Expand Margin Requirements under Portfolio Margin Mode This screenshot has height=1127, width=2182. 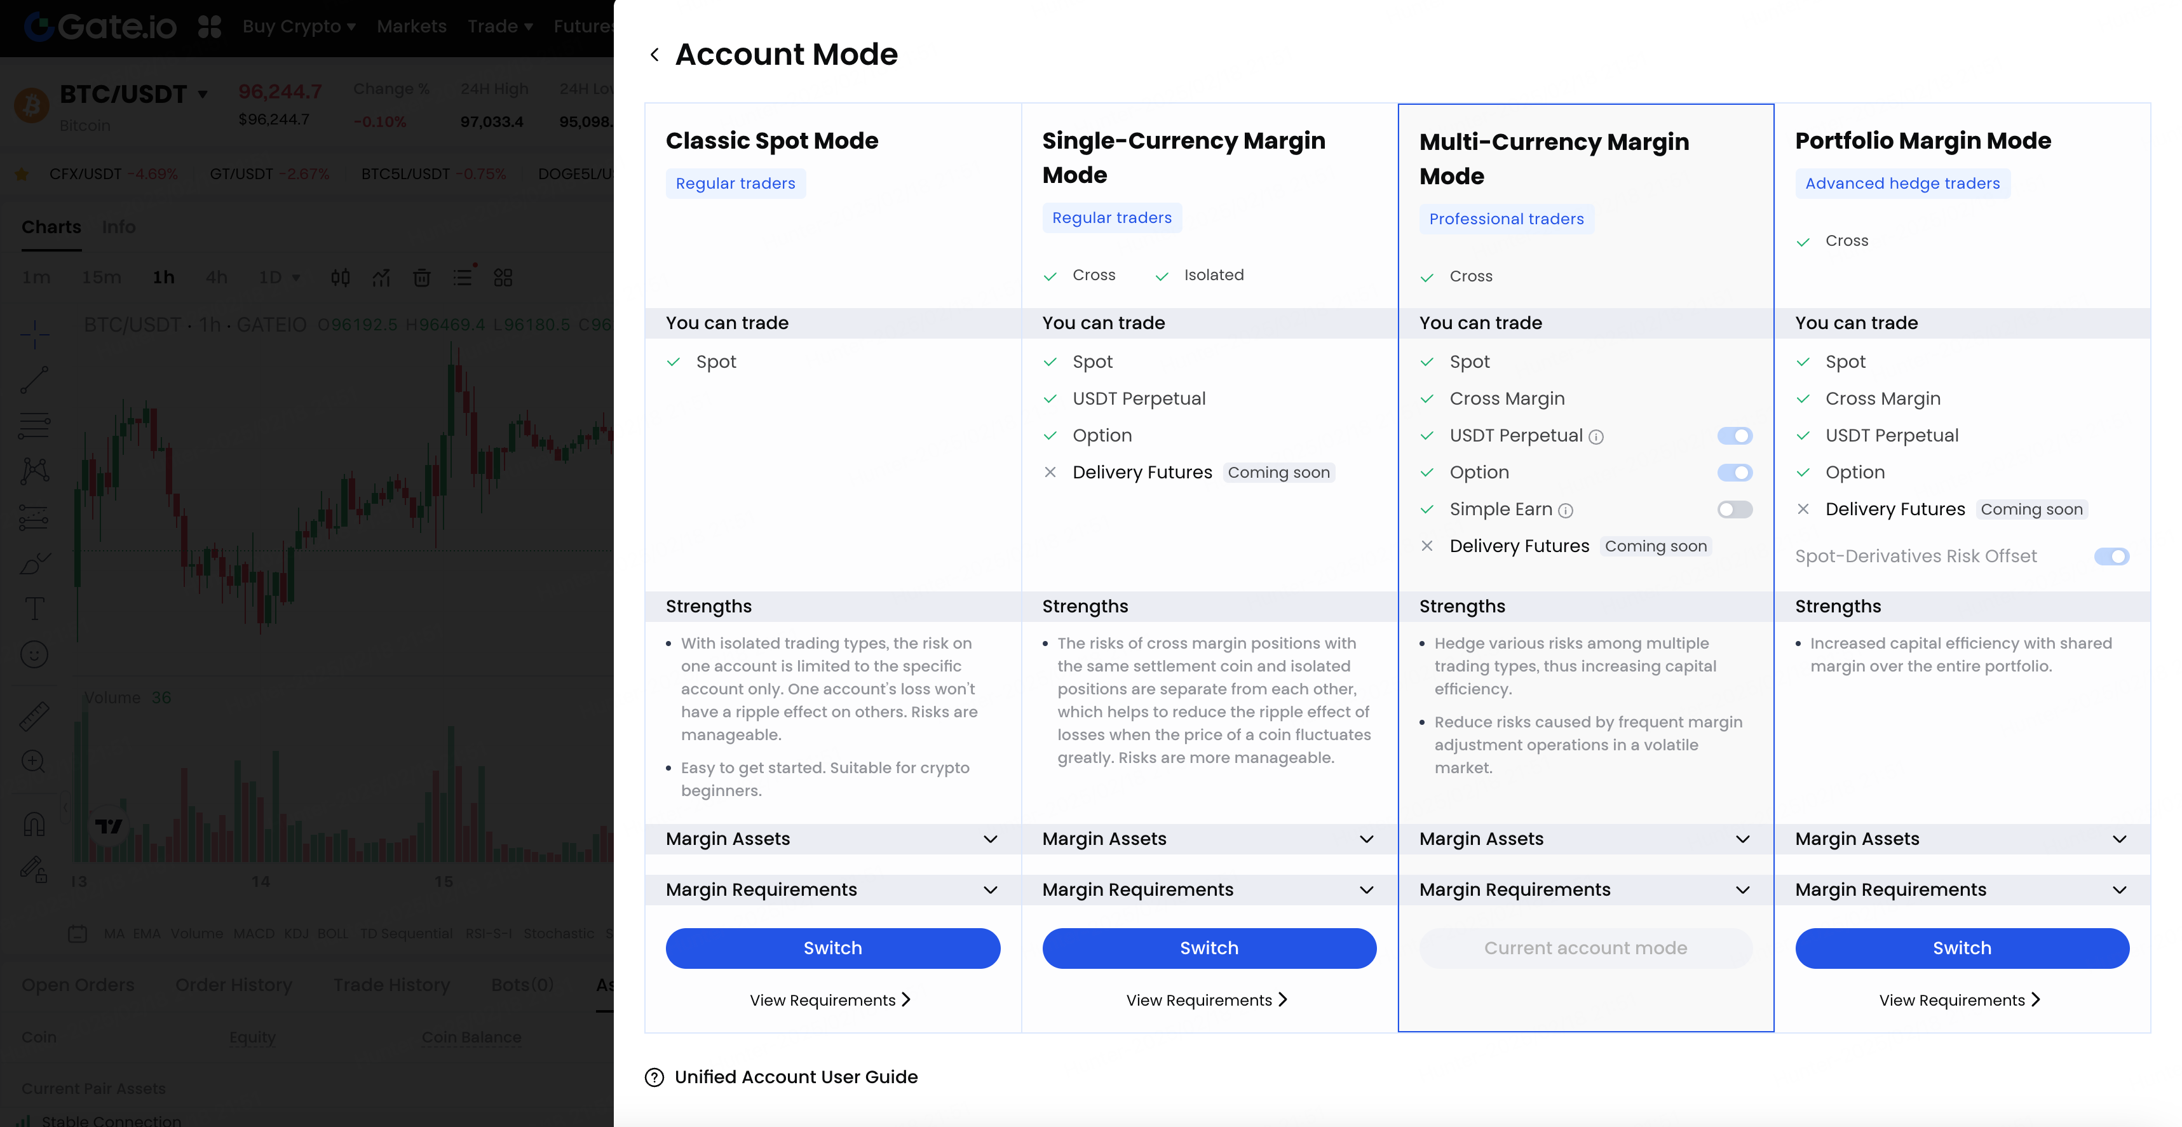coord(2118,890)
